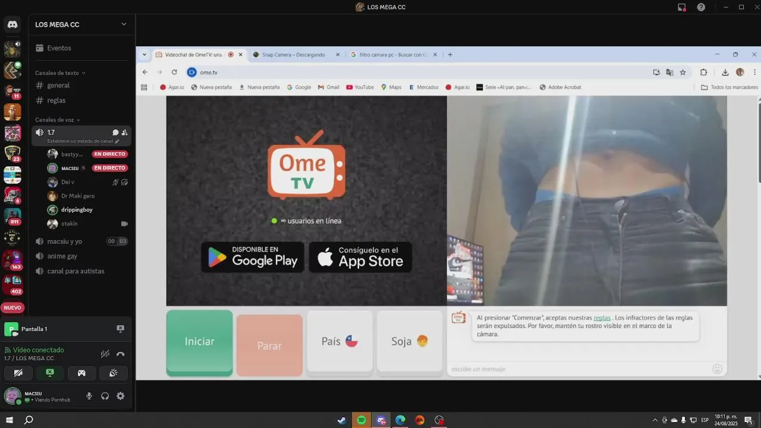Click the escribe un mensaje chat field
Viewport: 761px width, 428px height.
(580, 369)
